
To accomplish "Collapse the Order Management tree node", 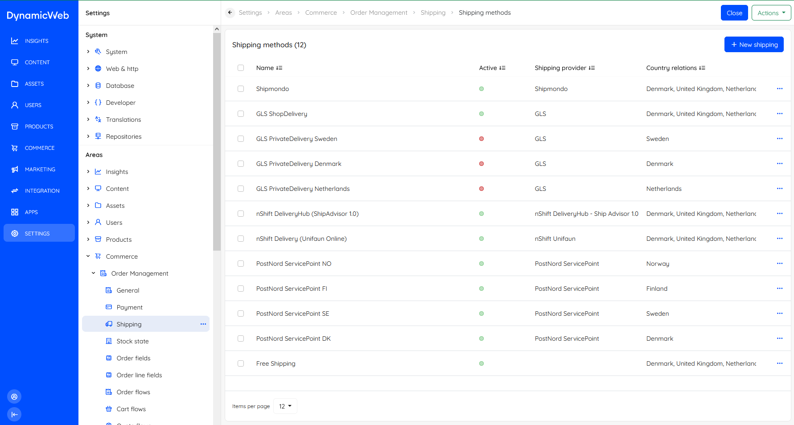I will pyautogui.click(x=94, y=273).
